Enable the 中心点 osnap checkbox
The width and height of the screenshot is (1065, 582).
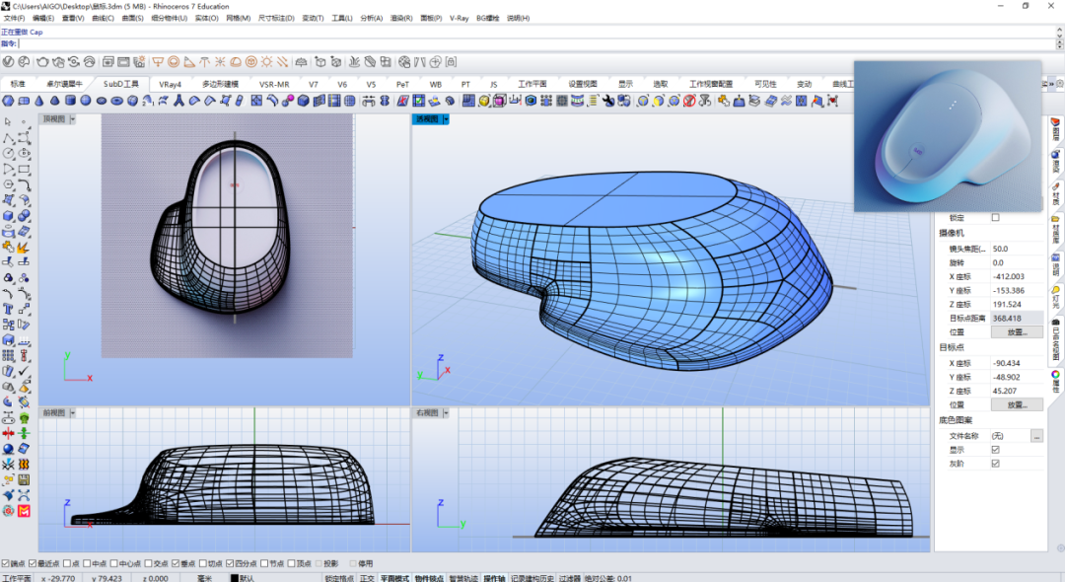[x=113, y=563]
